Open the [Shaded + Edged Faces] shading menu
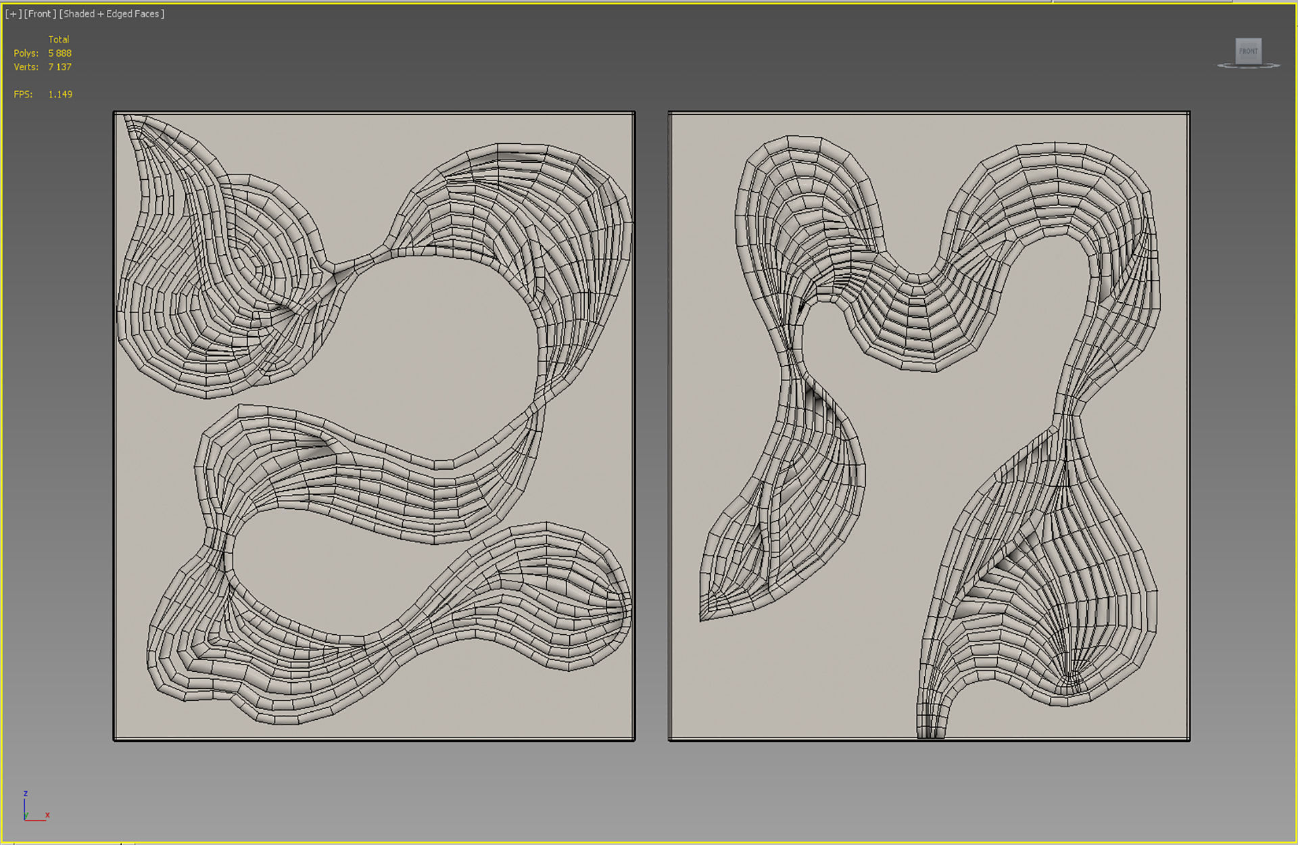The image size is (1298, 845). [112, 14]
